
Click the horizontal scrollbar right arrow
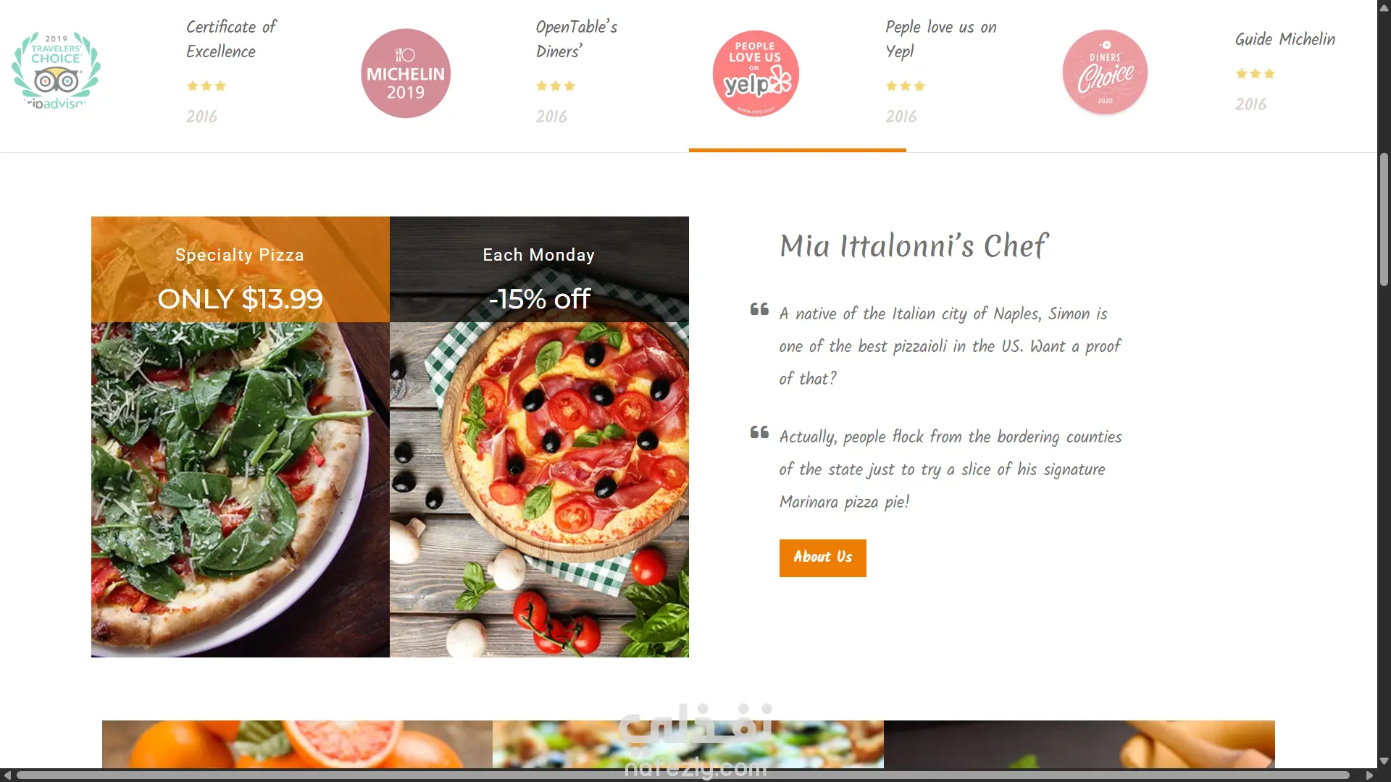(1369, 775)
